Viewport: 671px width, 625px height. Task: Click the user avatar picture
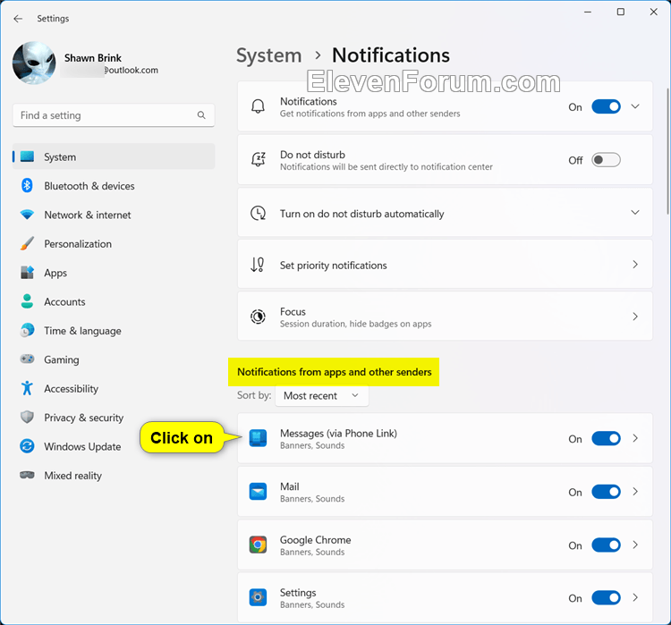[34, 63]
